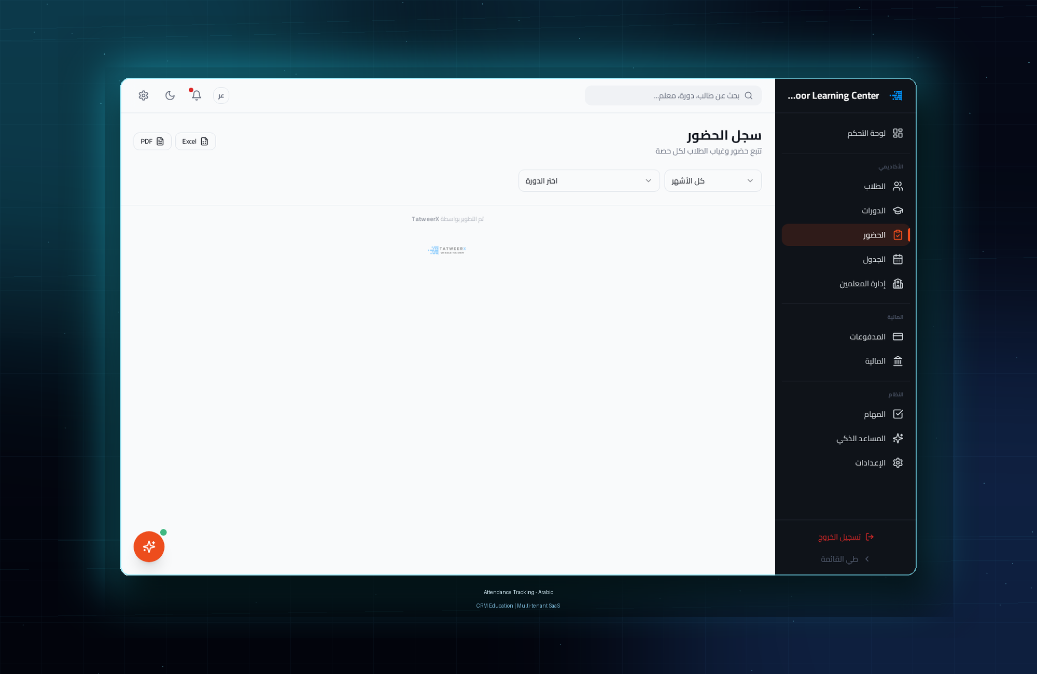Open the المهام tasks checkbox icon

click(x=898, y=414)
